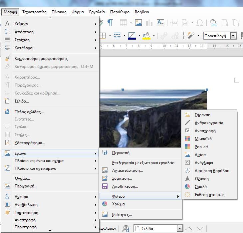Image resolution: width=243 pixels, height=233 pixels.
Task: Open the Παράθυρο menu
Action: 120,12
